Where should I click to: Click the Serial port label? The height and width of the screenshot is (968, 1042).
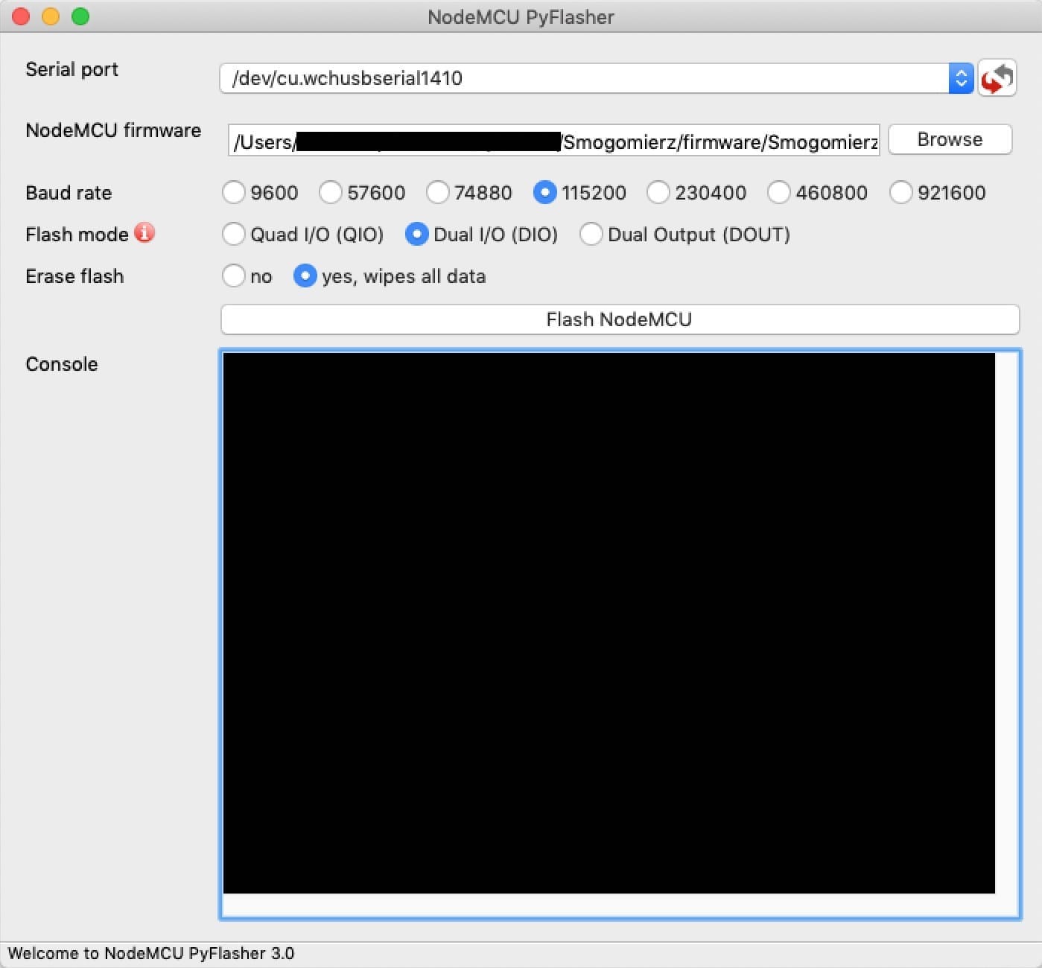click(x=72, y=69)
